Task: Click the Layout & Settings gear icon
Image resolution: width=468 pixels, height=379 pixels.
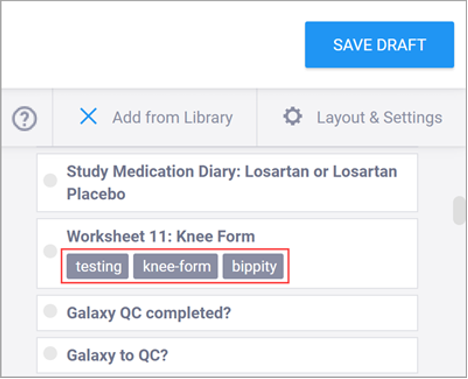Action: tap(293, 117)
